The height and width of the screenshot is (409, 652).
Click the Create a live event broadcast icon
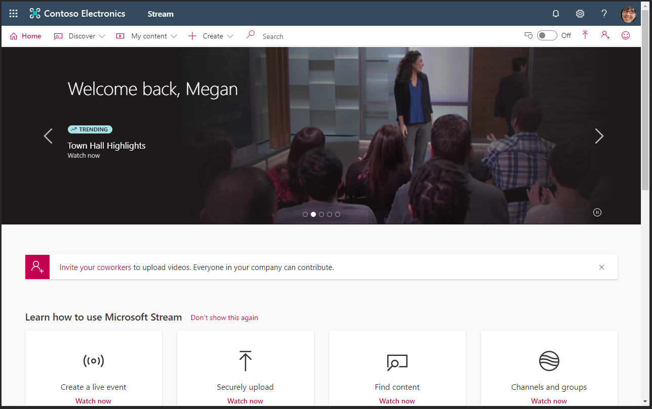point(94,361)
